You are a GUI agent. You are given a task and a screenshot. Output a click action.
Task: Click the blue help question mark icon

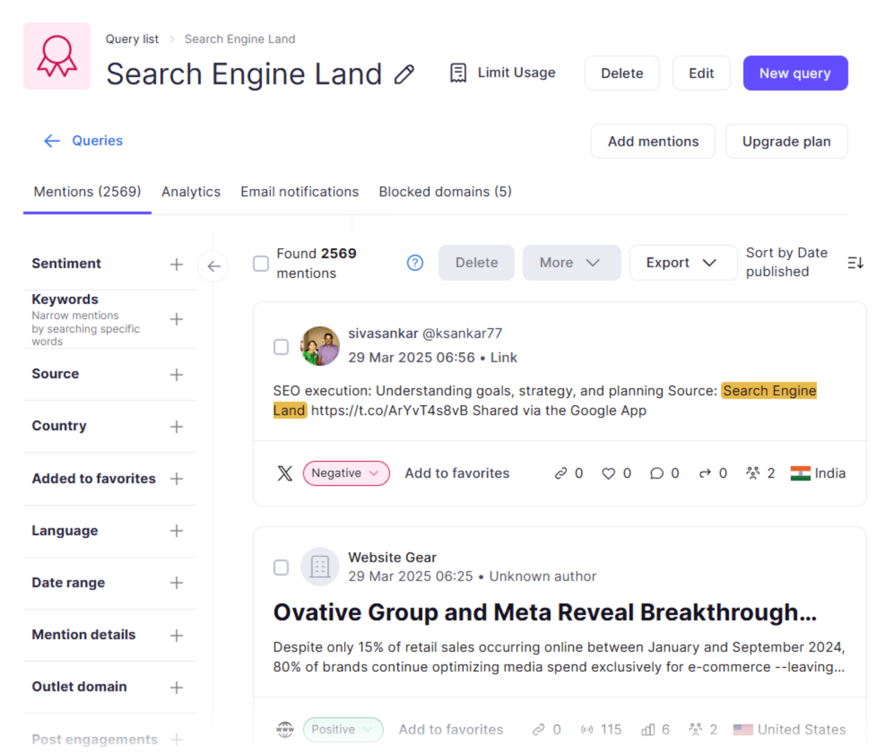[x=415, y=263]
